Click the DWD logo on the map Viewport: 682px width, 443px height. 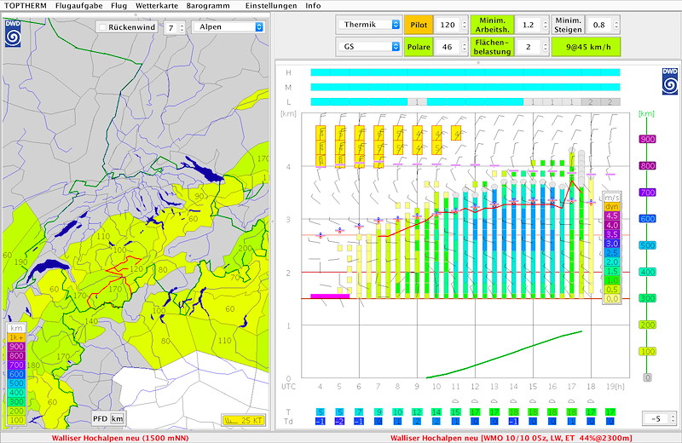[13, 33]
